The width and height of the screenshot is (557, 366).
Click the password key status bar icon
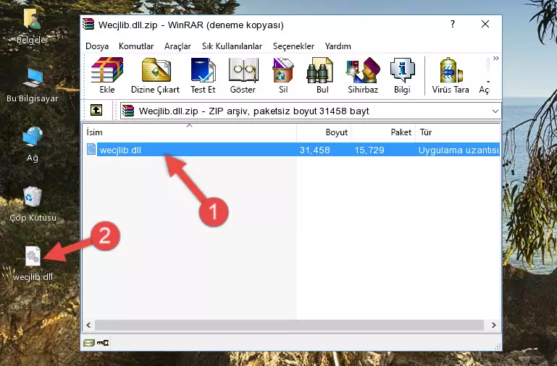(x=103, y=343)
